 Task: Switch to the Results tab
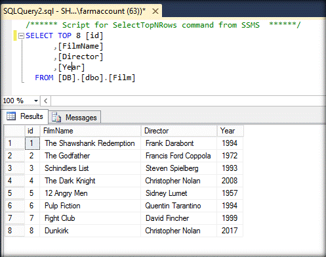click(26, 116)
